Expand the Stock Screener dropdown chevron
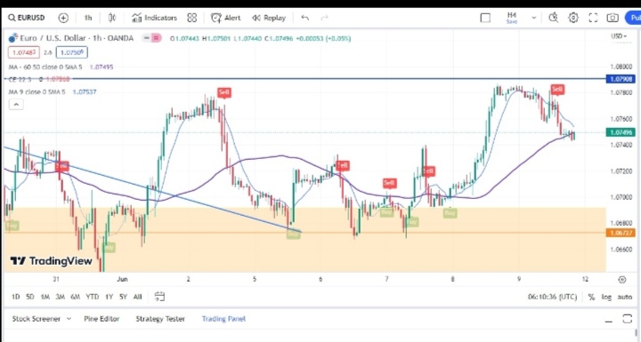Screen dimensions: 641x342 [69, 319]
